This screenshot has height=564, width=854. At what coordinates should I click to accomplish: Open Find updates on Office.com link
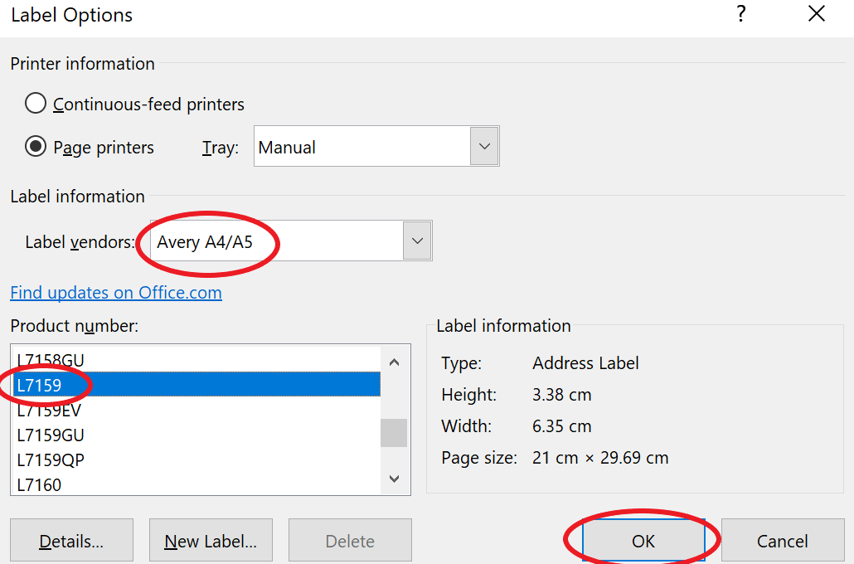pyautogui.click(x=116, y=293)
